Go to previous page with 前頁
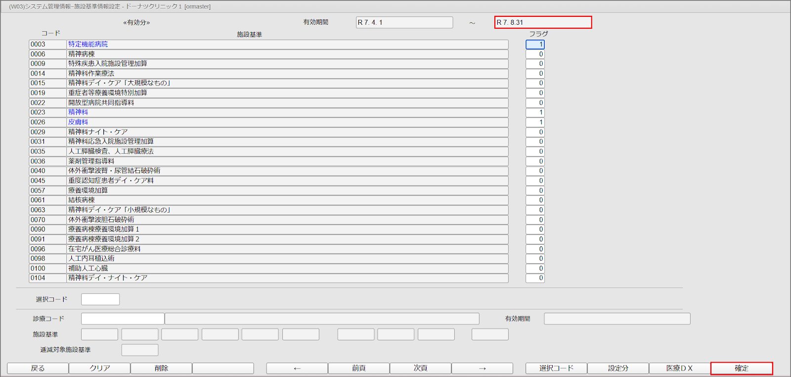 [x=358, y=368]
